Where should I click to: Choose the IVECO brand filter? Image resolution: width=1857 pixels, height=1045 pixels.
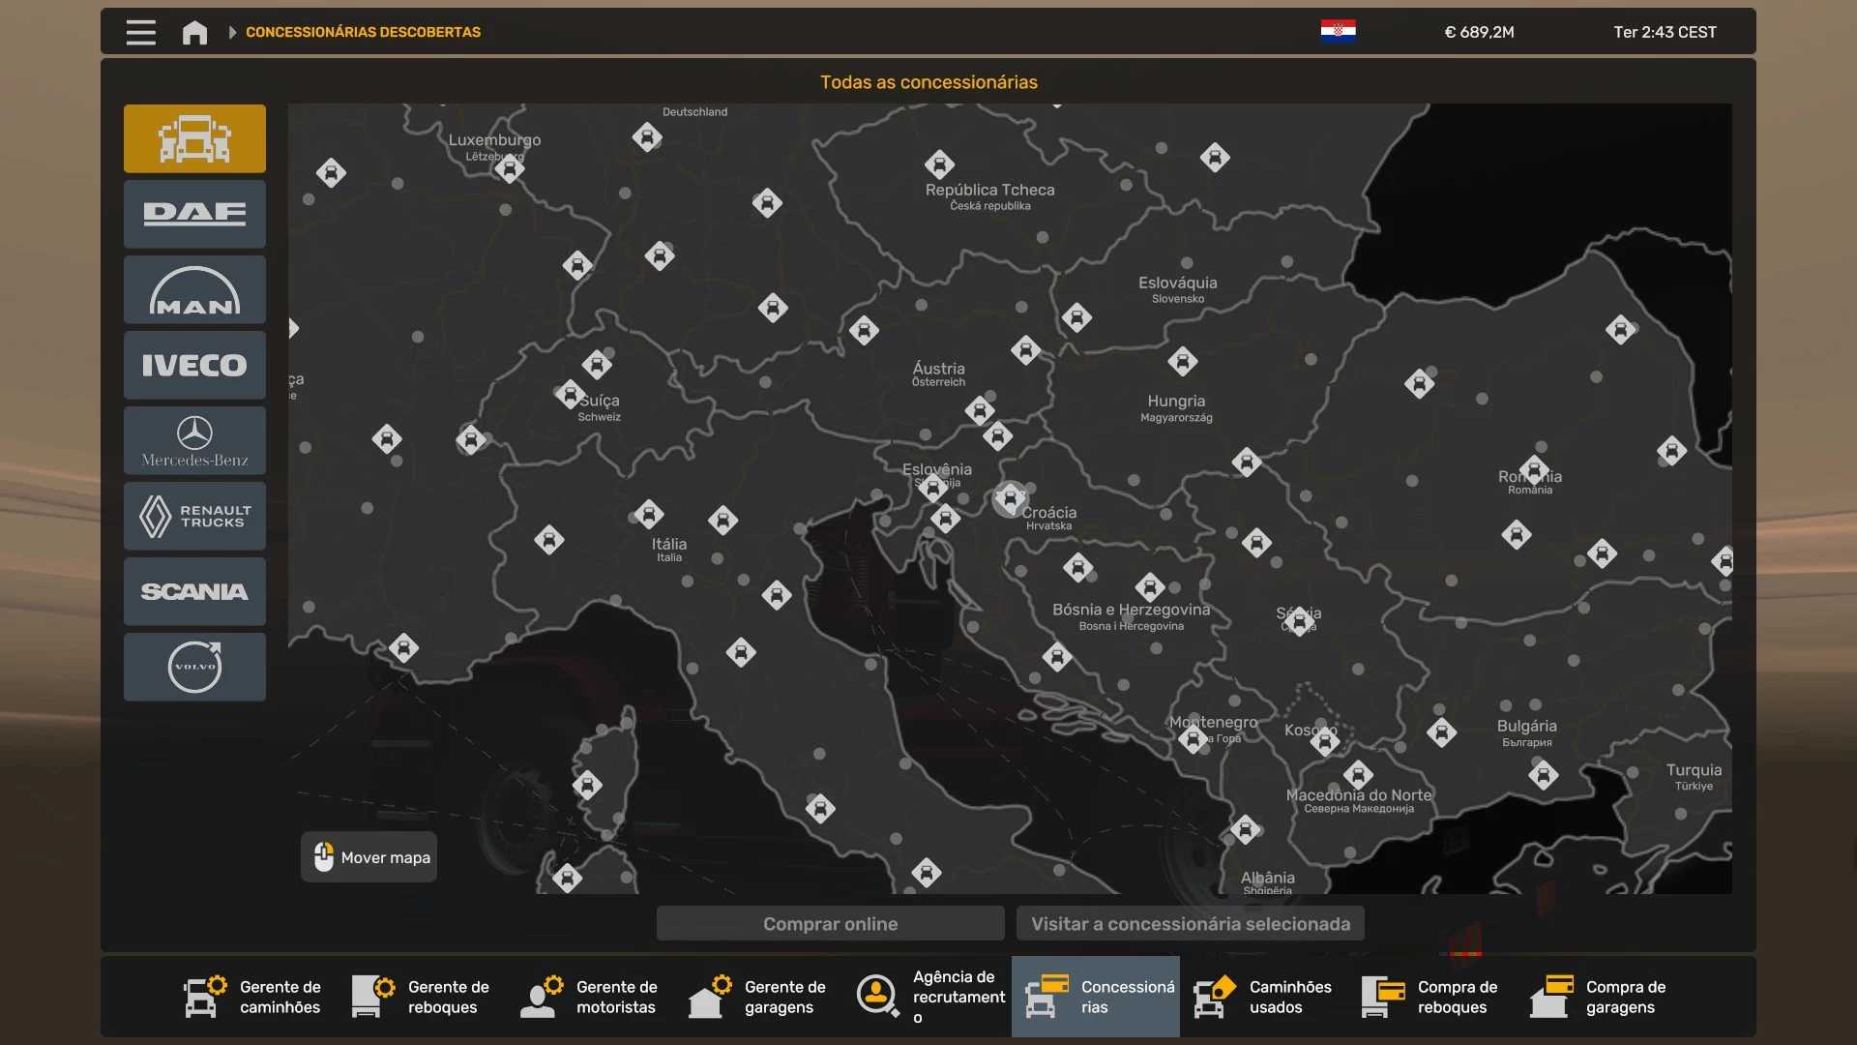194,365
